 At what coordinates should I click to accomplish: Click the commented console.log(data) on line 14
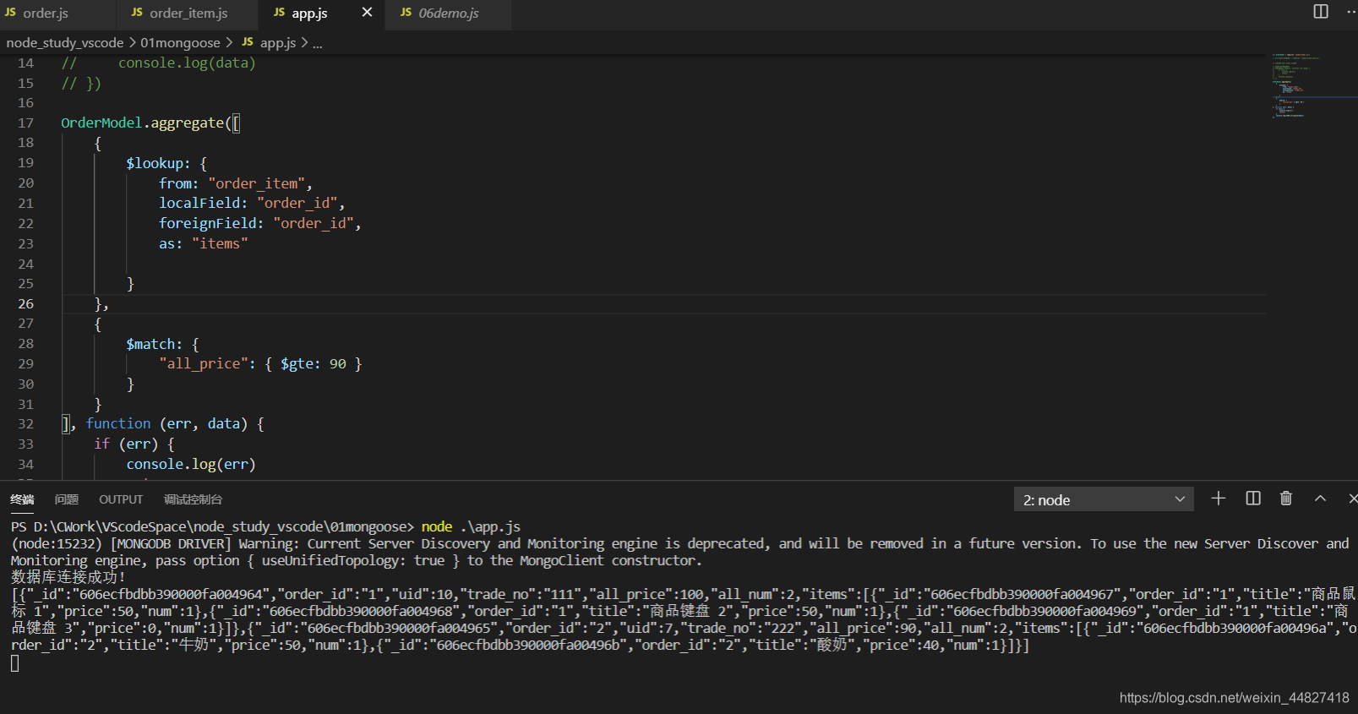pos(187,63)
